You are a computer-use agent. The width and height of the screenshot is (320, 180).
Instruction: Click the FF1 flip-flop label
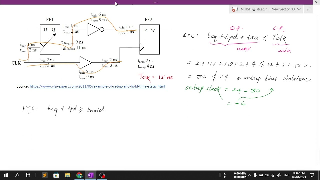pos(50,19)
